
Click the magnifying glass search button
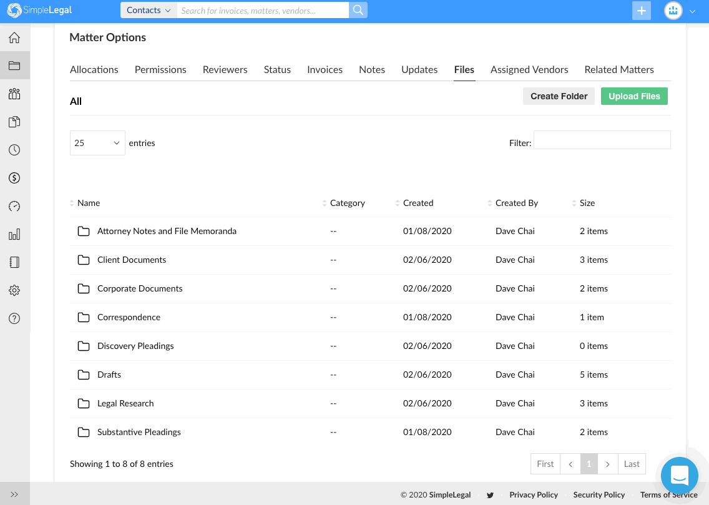(x=358, y=10)
